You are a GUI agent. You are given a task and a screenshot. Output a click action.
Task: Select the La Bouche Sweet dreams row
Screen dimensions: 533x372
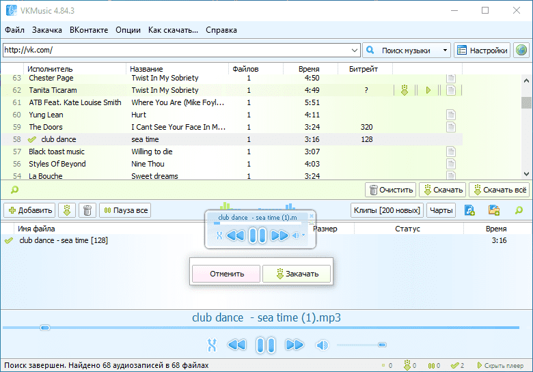[232, 176]
